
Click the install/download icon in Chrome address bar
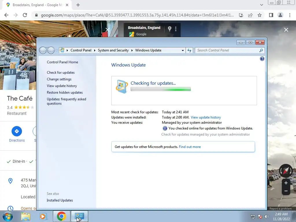click(x=241, y=15)
